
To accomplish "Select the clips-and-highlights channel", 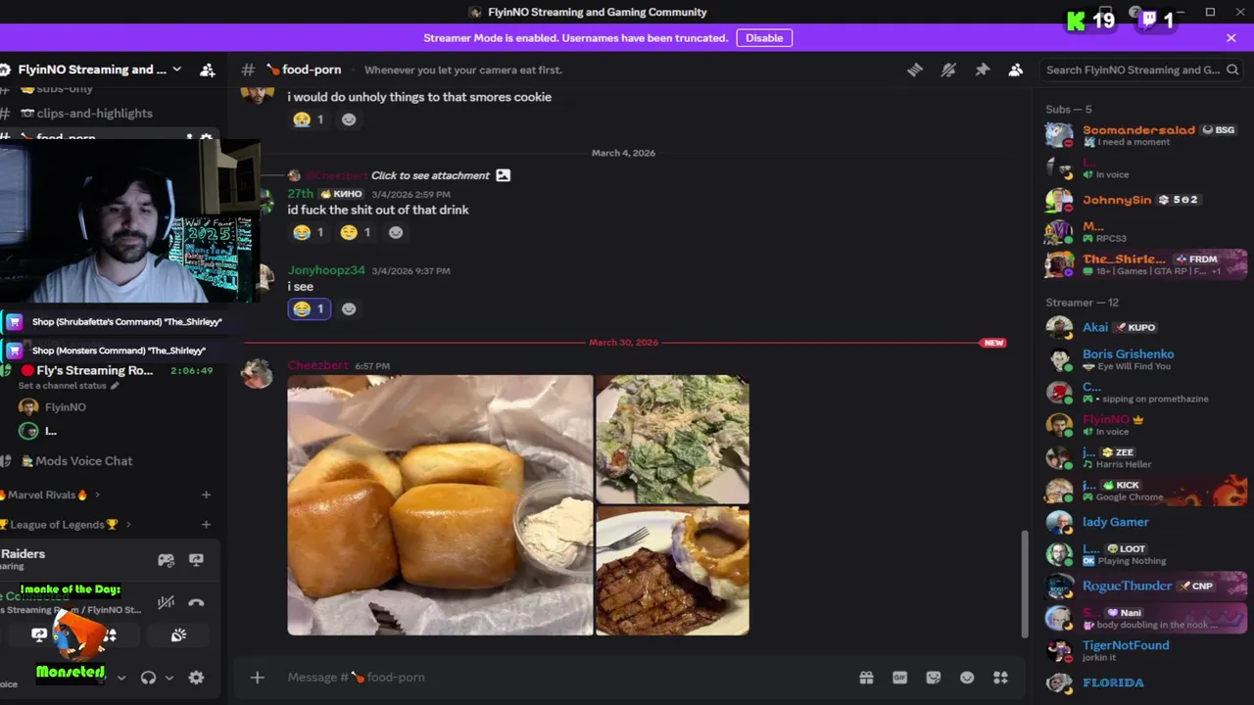I will click(94, 114).
